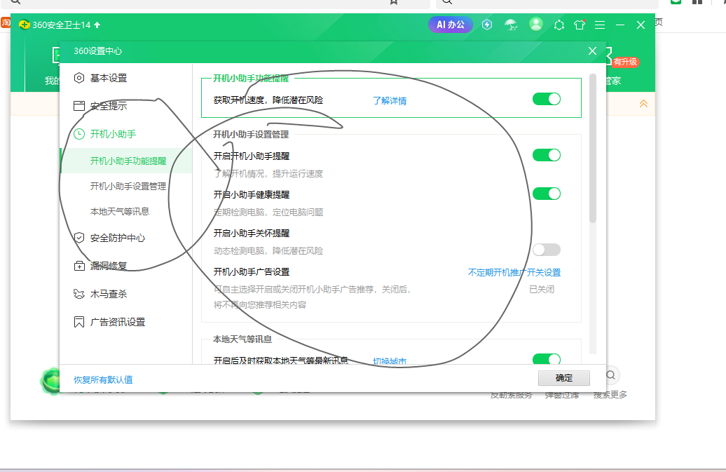
Task: Click the clock icon beside 开机小助手
Action: [79, 134]
